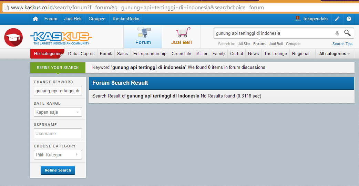Open the tokopendaki user avatar
359x186 pixels.
click(x=297, y=19)
